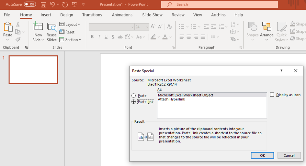The image size is (306, 166).
Task: Open the Shapes gallery
Action: click(252, 32)
